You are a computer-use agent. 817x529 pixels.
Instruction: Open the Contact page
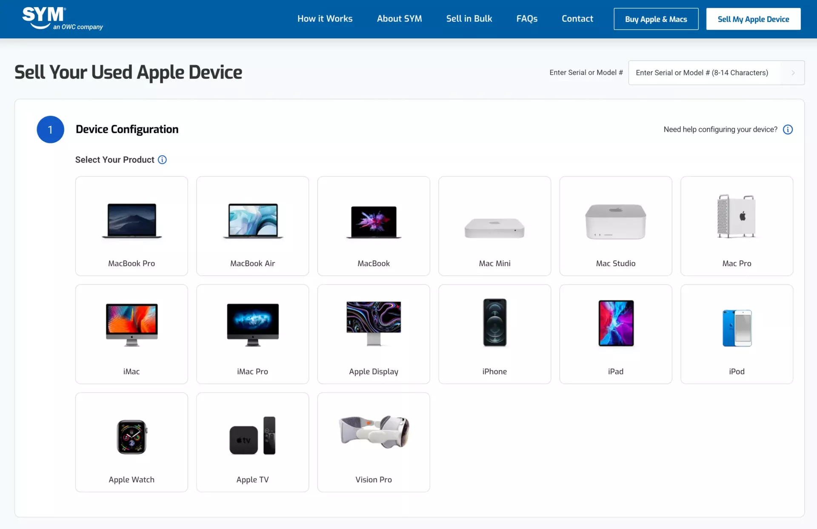coord(577,19)
